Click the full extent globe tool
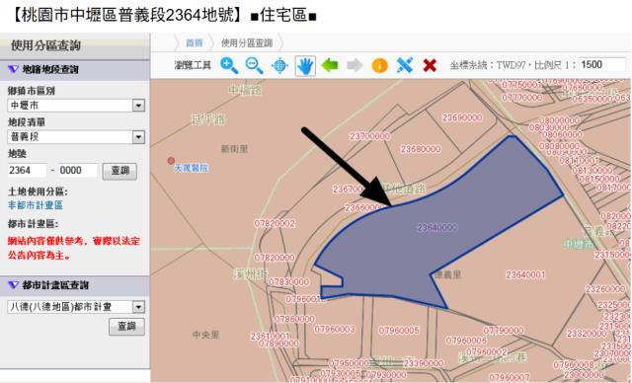 tap(279, 65)
